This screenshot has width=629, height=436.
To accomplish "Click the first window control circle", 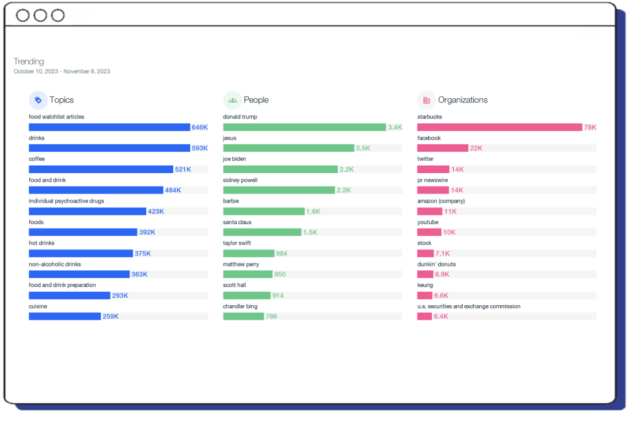I will (x=23, y=15).
